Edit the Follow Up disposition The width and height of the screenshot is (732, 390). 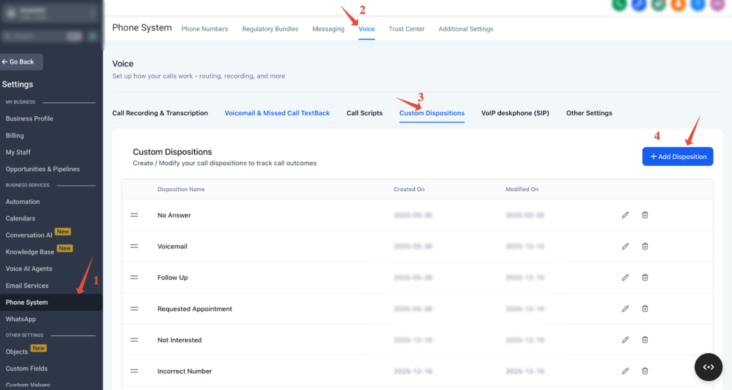click(x=625, y=277)
